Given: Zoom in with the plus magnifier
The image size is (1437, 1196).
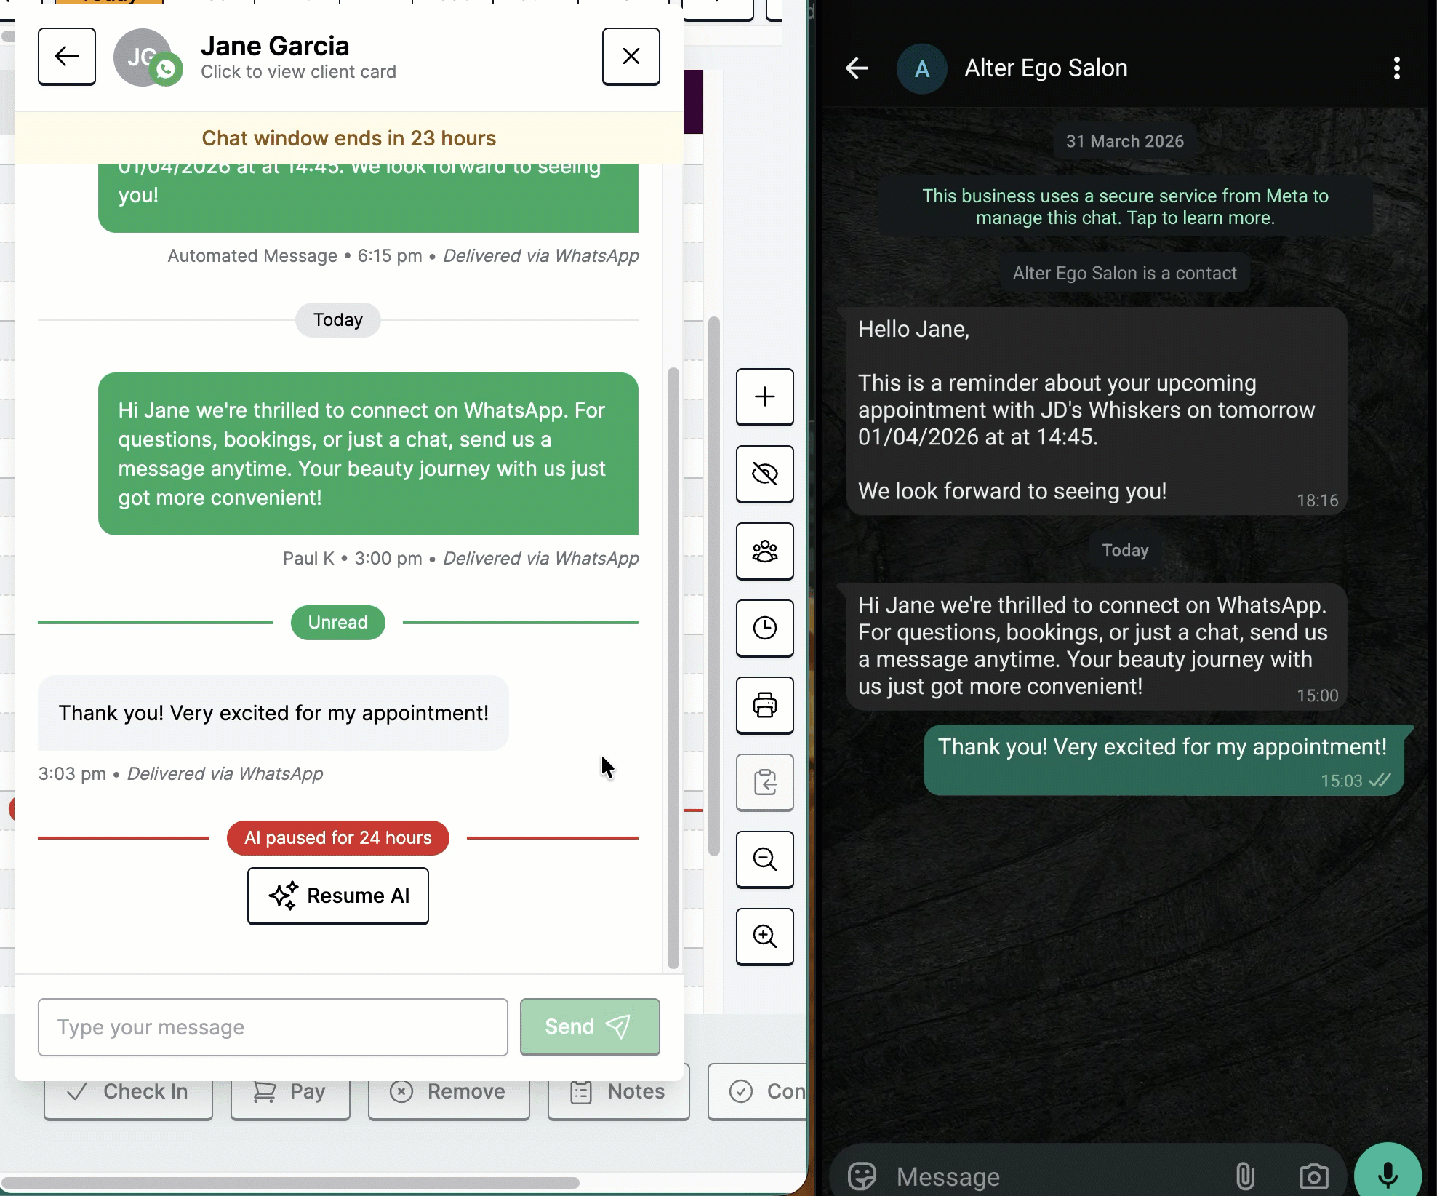Looking at the screenshot, I should click(x=764, y=937).
